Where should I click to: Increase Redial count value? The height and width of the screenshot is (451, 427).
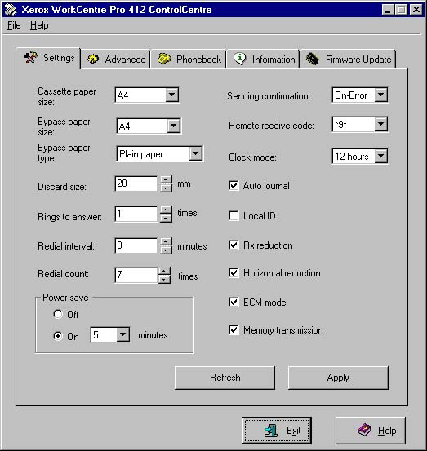164,272
